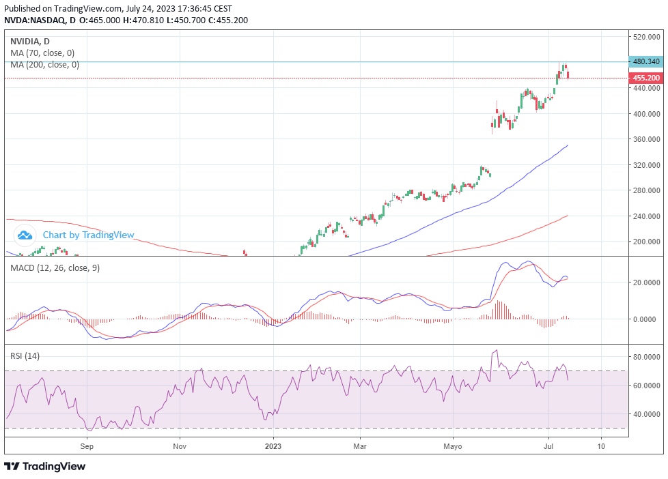Click the MA (200, close, 0) legend
The height and width of the screenshot is (479, 668).
click(x=44, y=65)
